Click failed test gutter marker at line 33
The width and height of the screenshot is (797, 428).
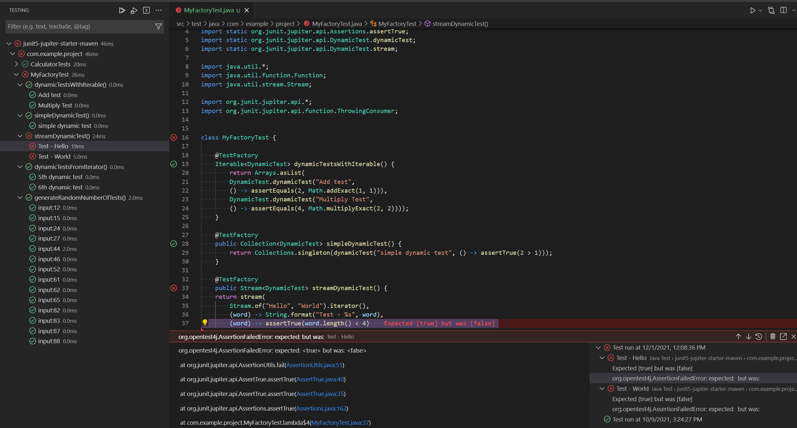point(174,288)
